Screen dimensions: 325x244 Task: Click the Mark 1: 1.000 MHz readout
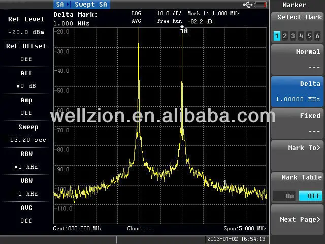(213, 14)
